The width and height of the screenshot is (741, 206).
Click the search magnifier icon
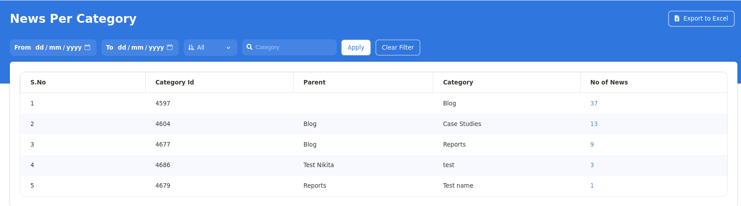click(x=249, y=47)
